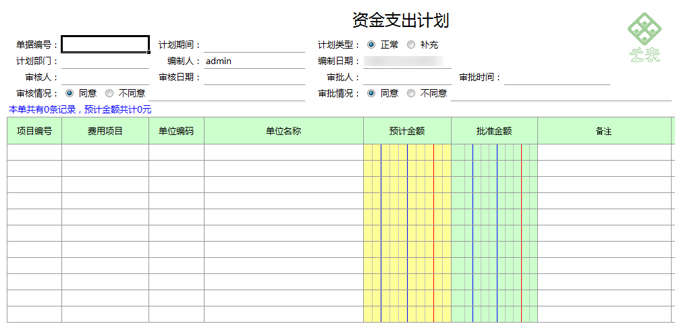Click the 审批时间 input field
Image resolution: width=675 pixels, height=326 pixels.
tap(557, 77)
